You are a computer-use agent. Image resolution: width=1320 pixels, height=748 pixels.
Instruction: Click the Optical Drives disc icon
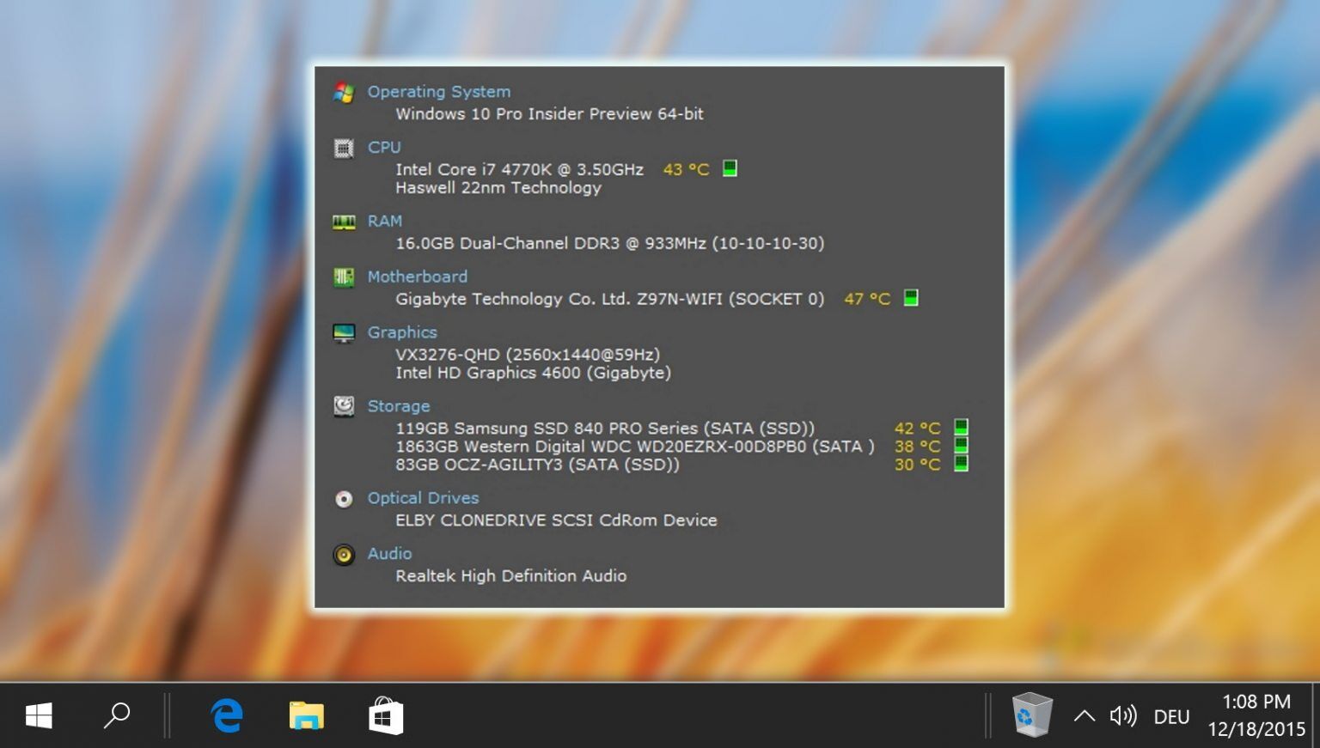click(344, 499)
